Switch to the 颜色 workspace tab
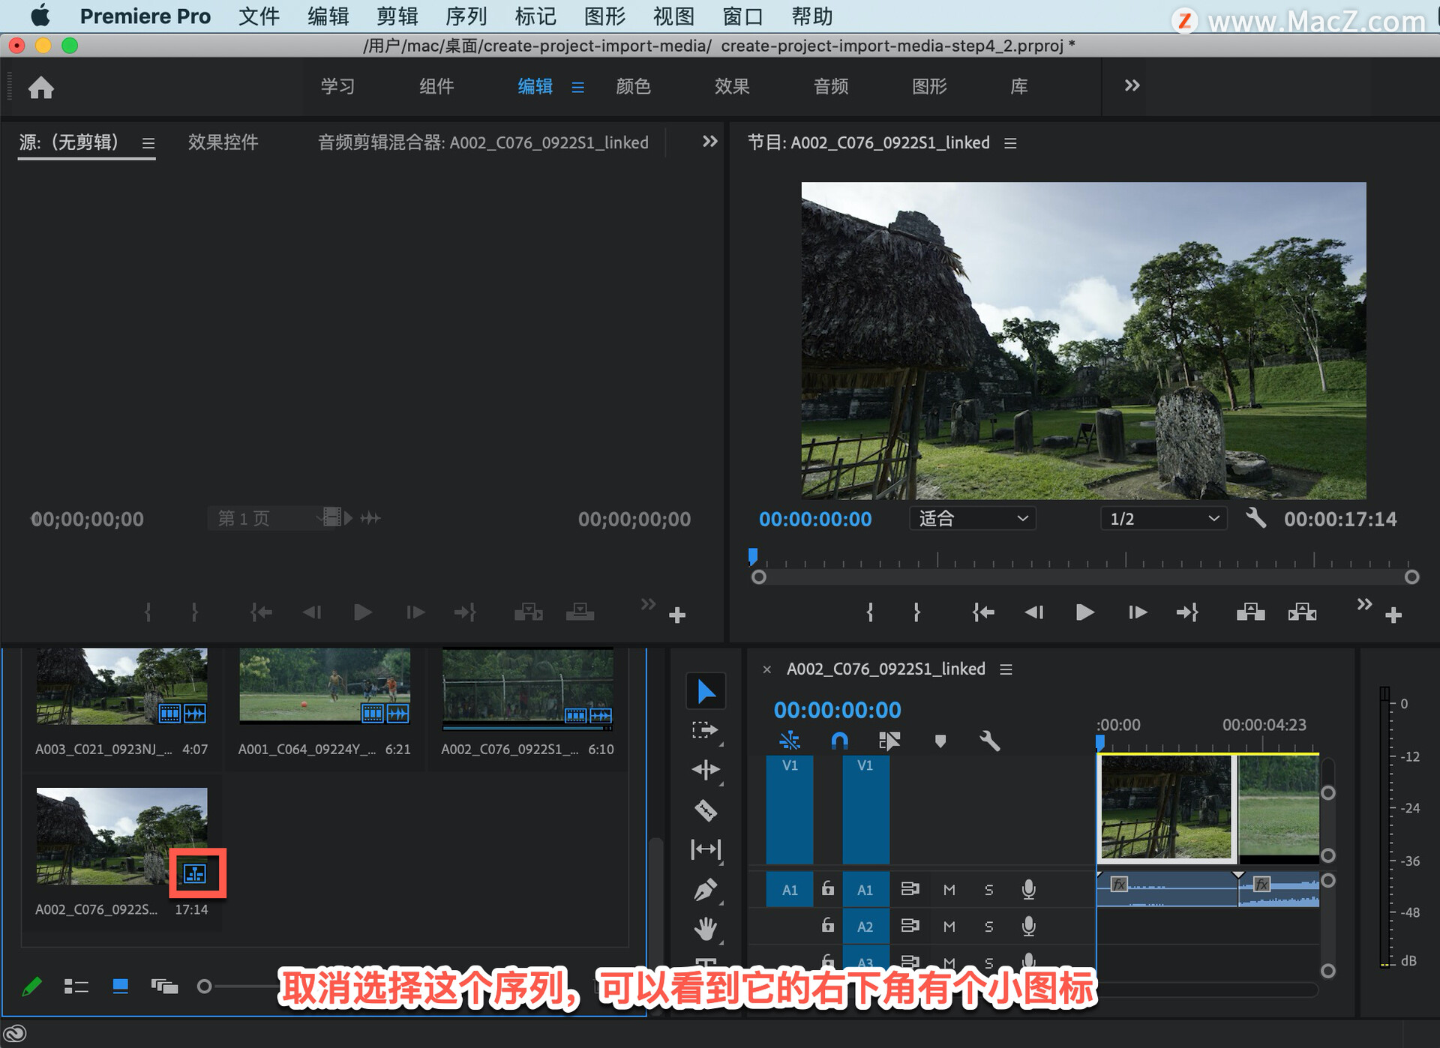1440x1048 pixels. point(633,87)
